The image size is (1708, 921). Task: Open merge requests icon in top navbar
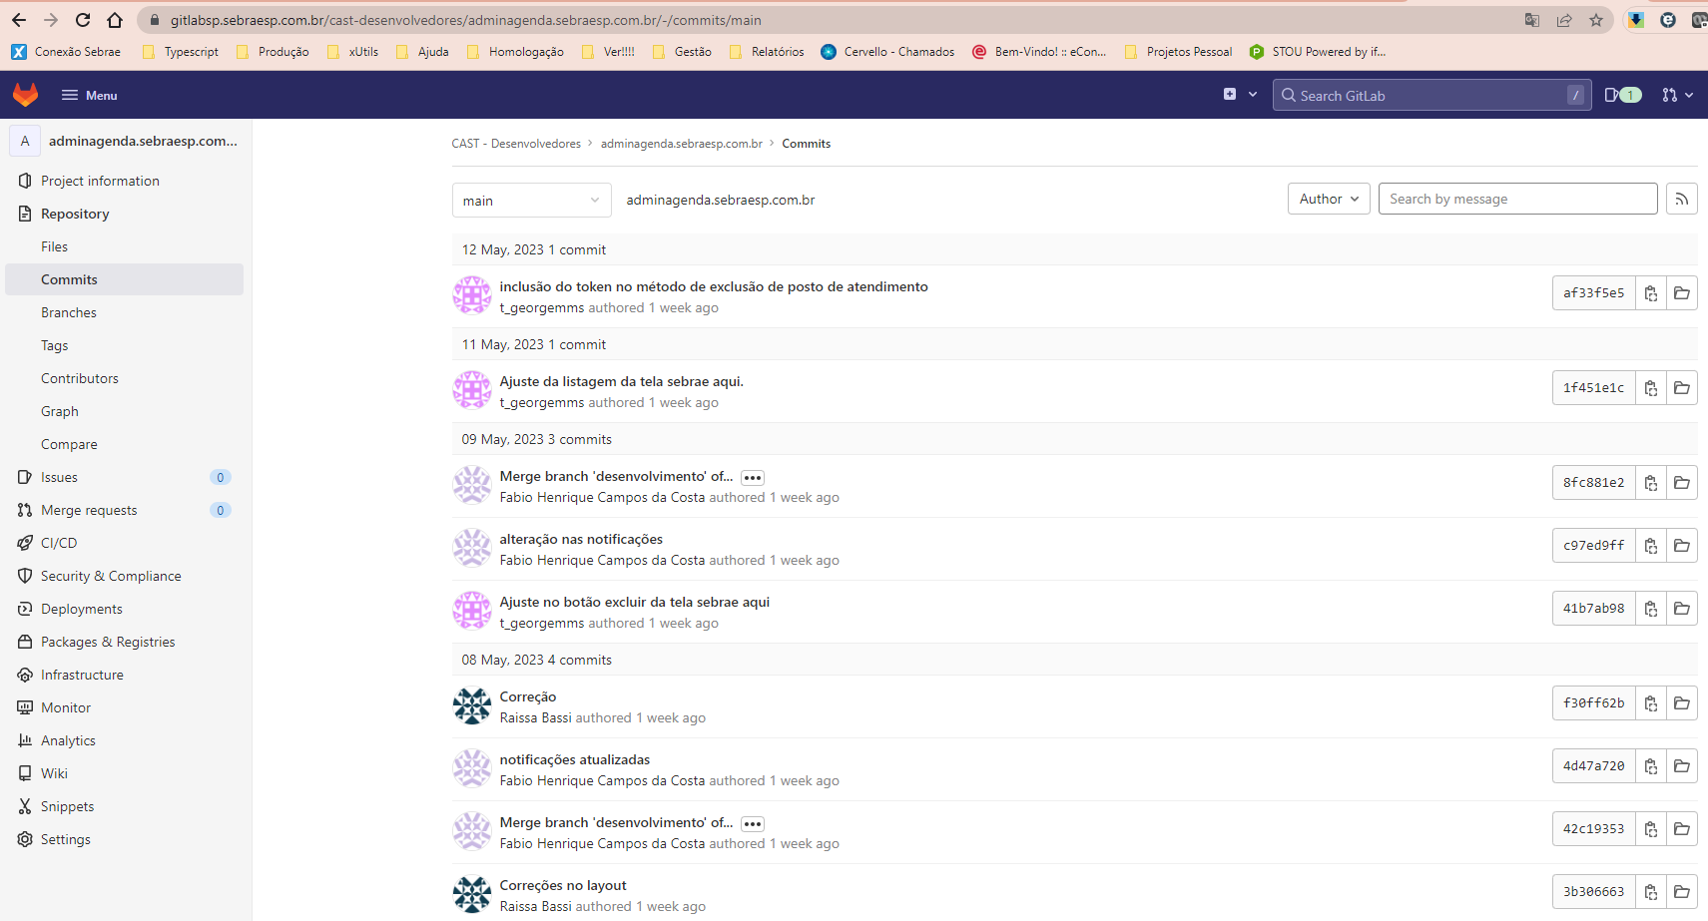[1676, 95]
